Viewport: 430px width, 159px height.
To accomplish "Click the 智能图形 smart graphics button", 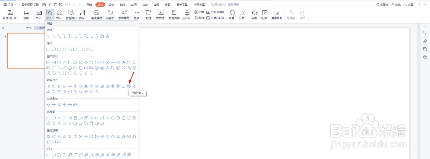I will [x=71, y=15].
